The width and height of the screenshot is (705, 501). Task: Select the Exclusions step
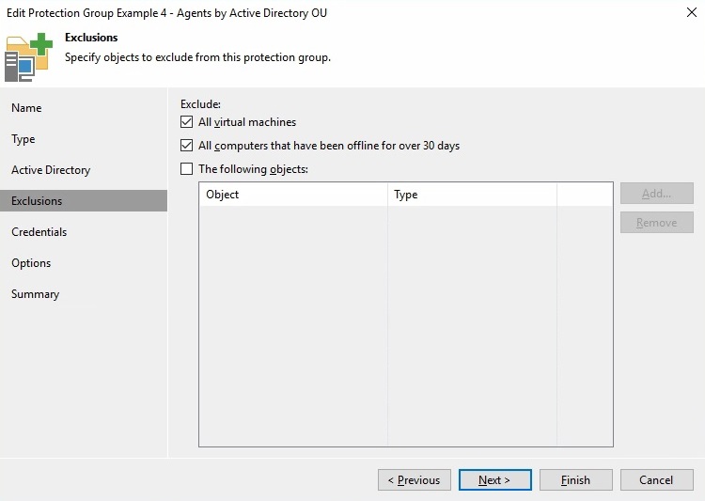tap(37, 201)
